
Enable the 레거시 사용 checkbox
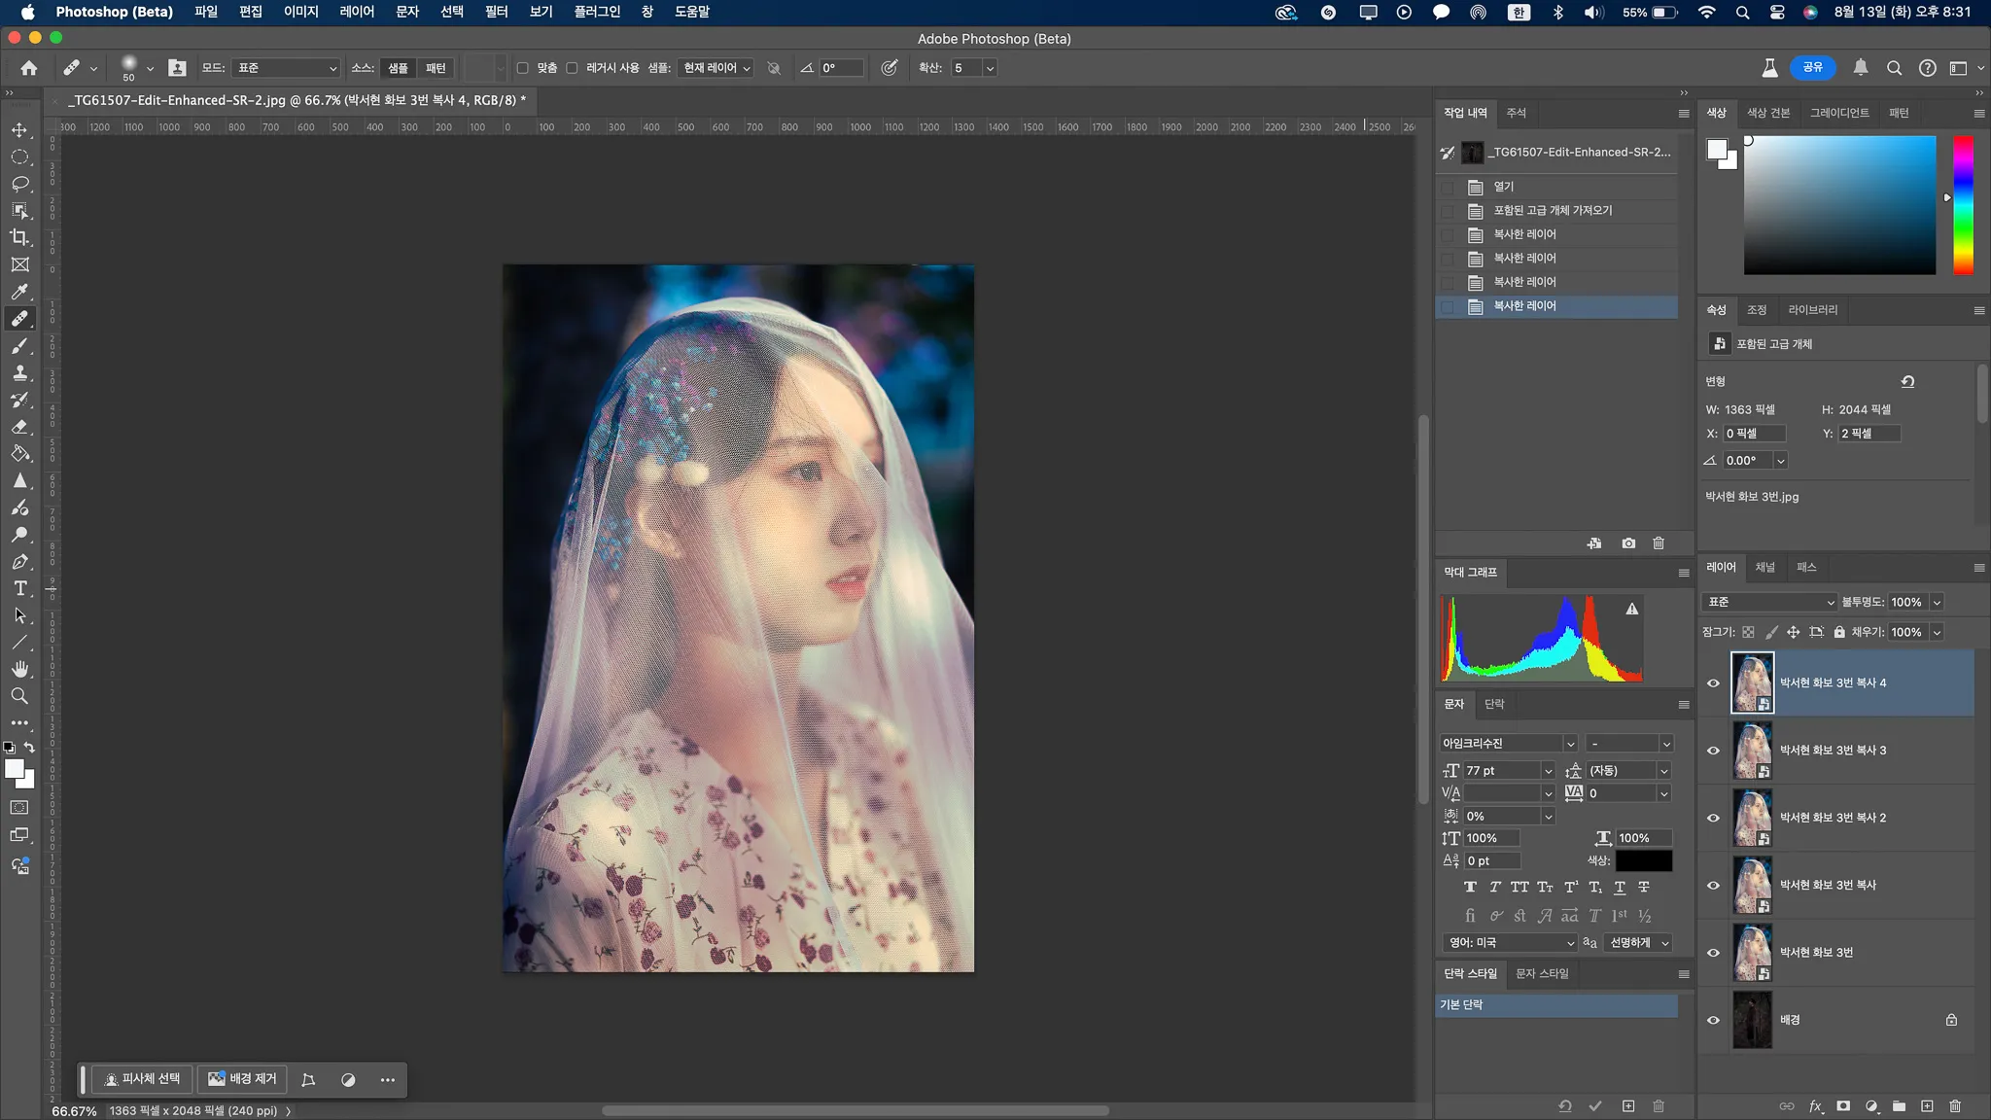click(x=573, y=68)
